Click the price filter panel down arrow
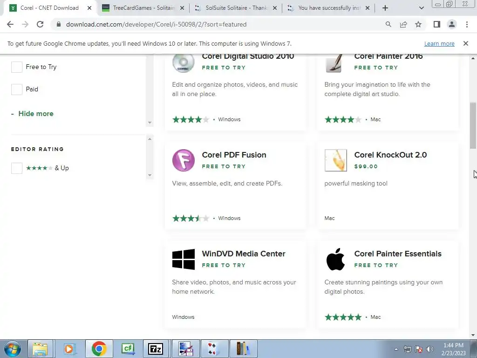 [x=150, y=123]
